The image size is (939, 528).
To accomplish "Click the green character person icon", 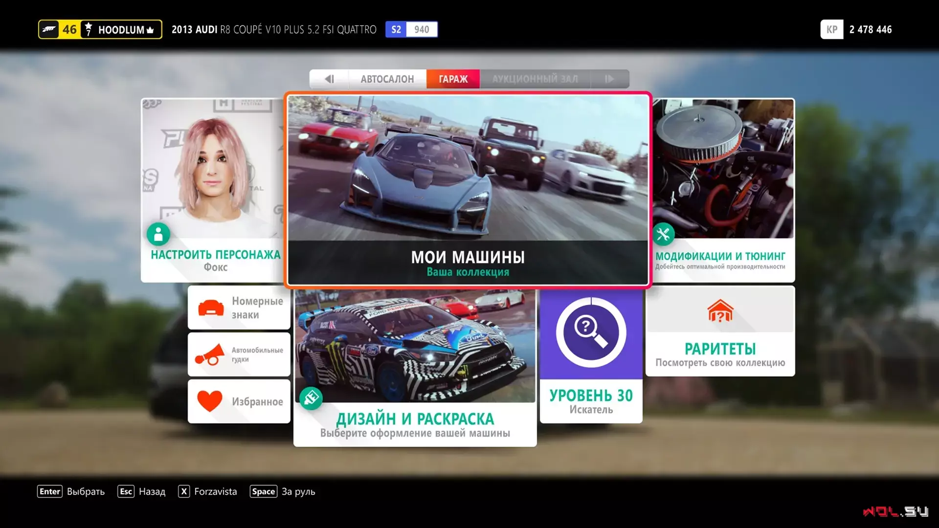I will (158, 234).
